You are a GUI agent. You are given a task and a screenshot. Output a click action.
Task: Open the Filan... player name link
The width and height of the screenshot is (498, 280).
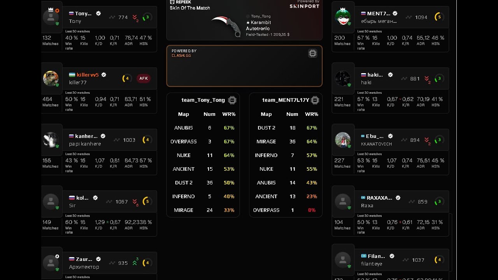click(x=376, y=256)
